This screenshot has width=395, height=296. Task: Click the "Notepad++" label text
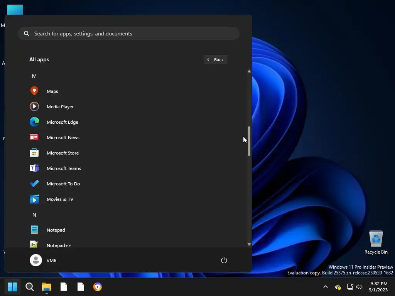[59, 246]
